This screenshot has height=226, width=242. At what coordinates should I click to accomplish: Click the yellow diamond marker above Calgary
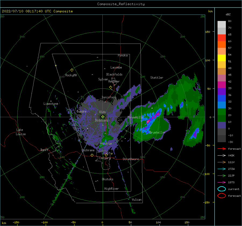coord(106,155)
